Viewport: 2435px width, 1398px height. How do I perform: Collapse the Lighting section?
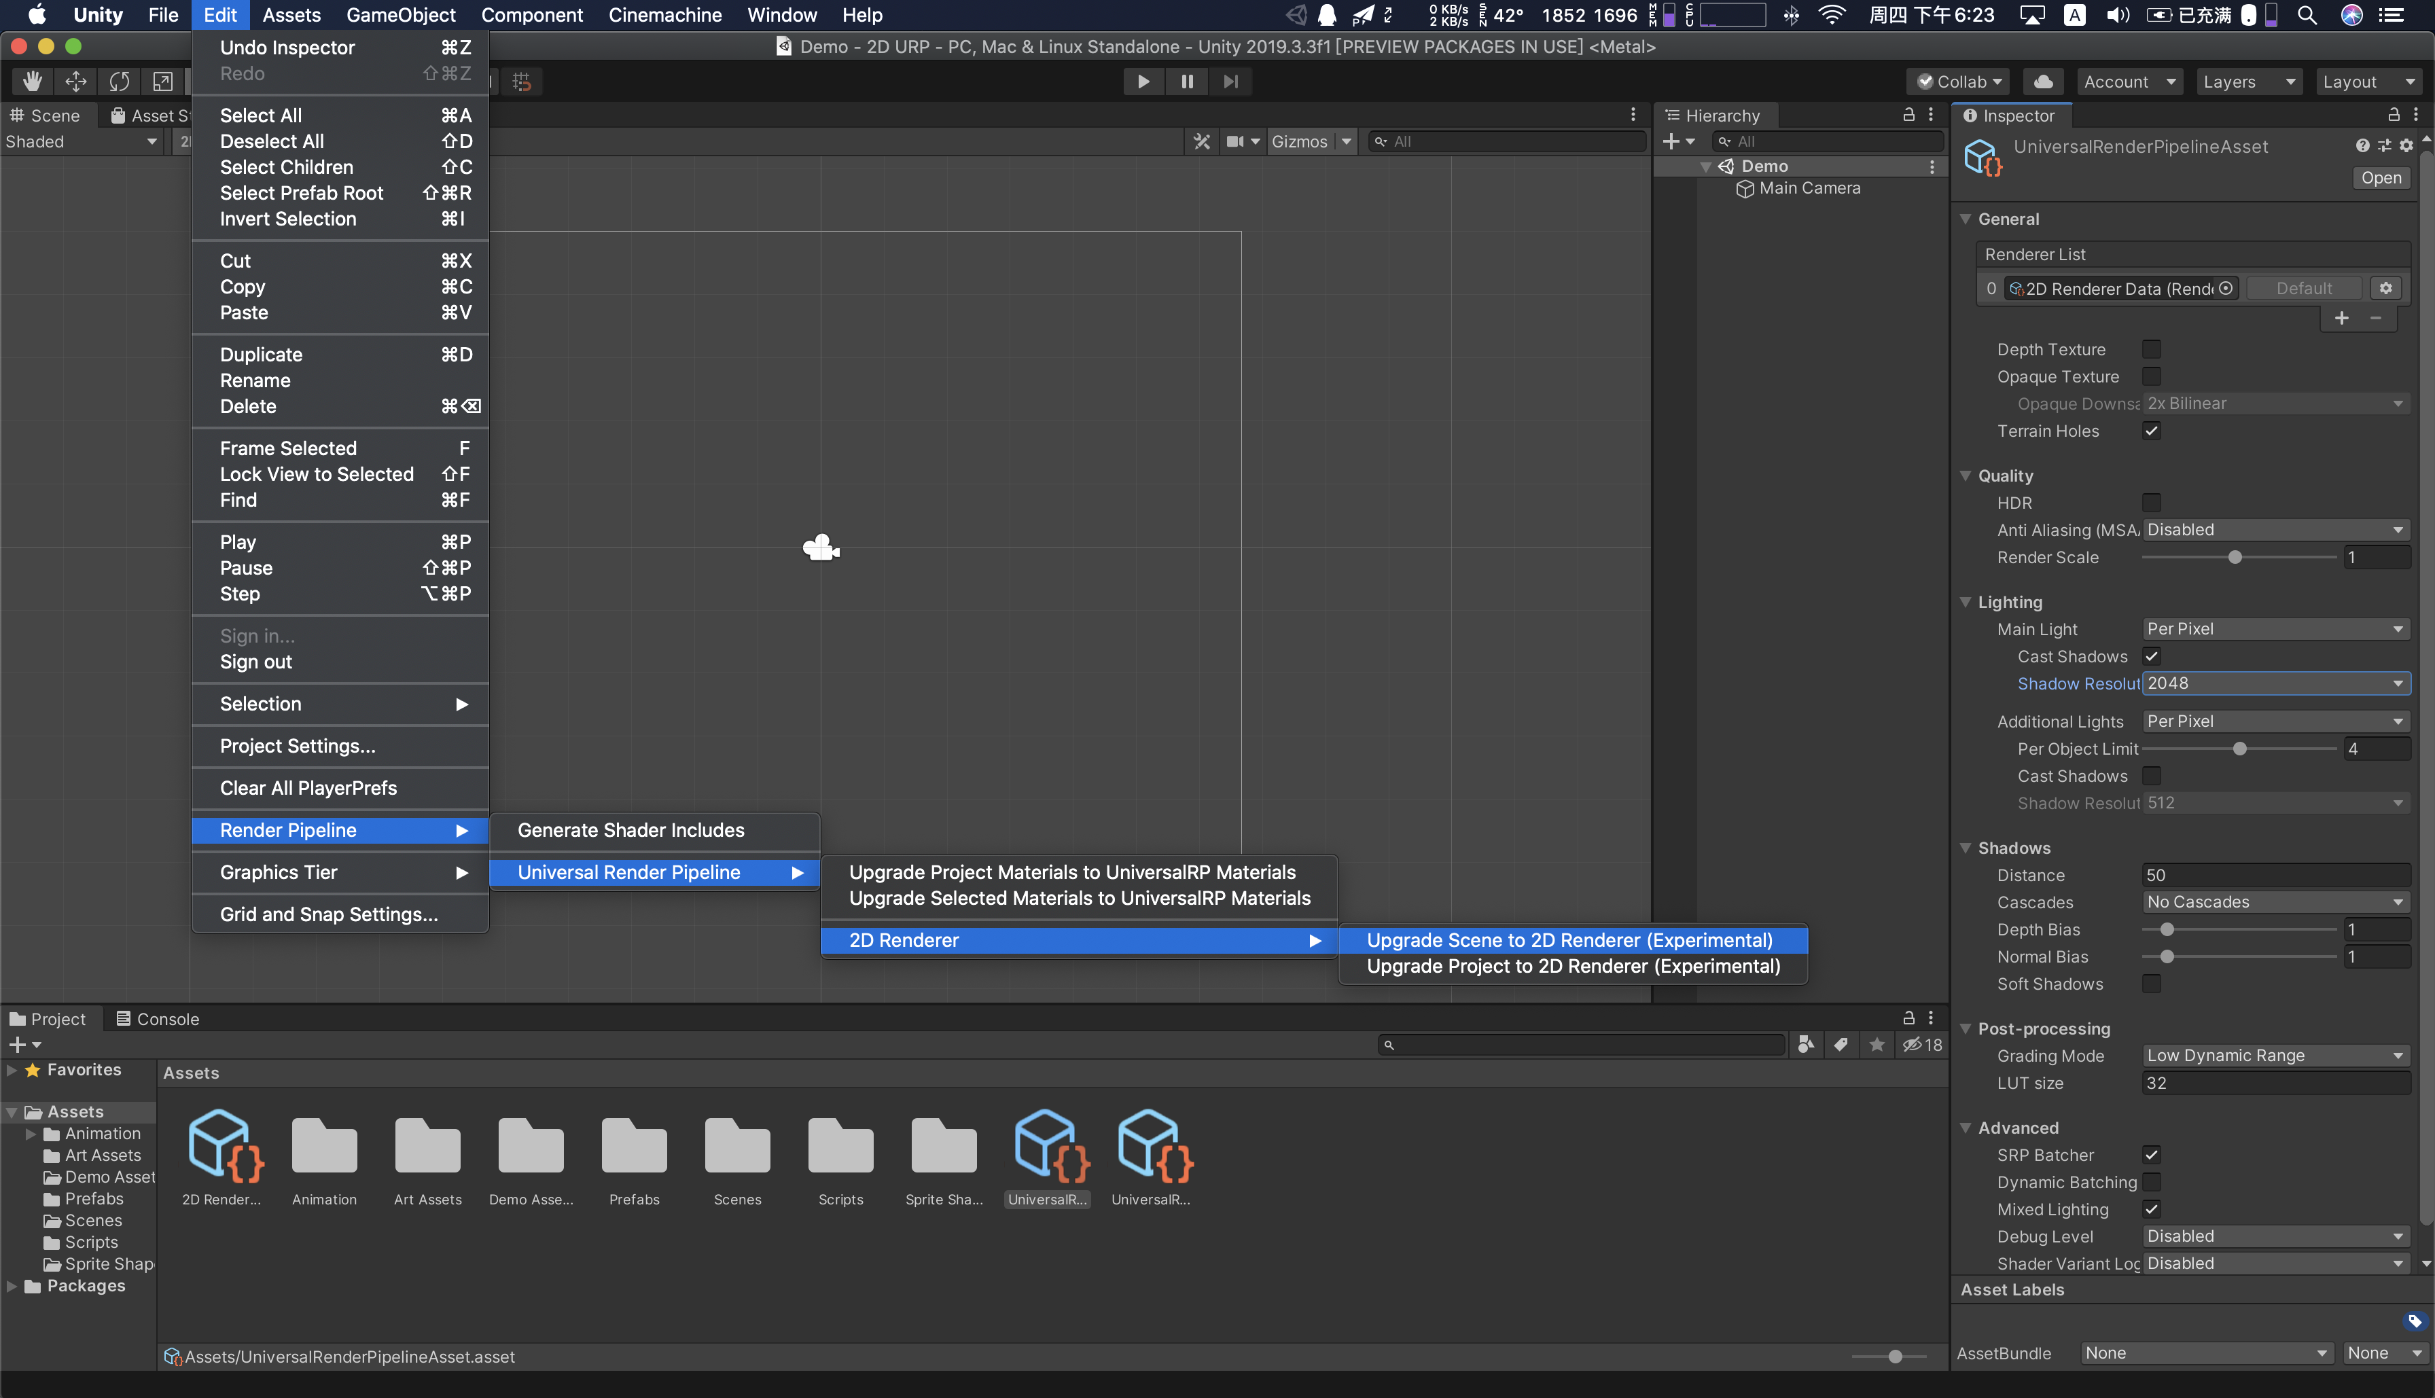(x=1966, y=602)
